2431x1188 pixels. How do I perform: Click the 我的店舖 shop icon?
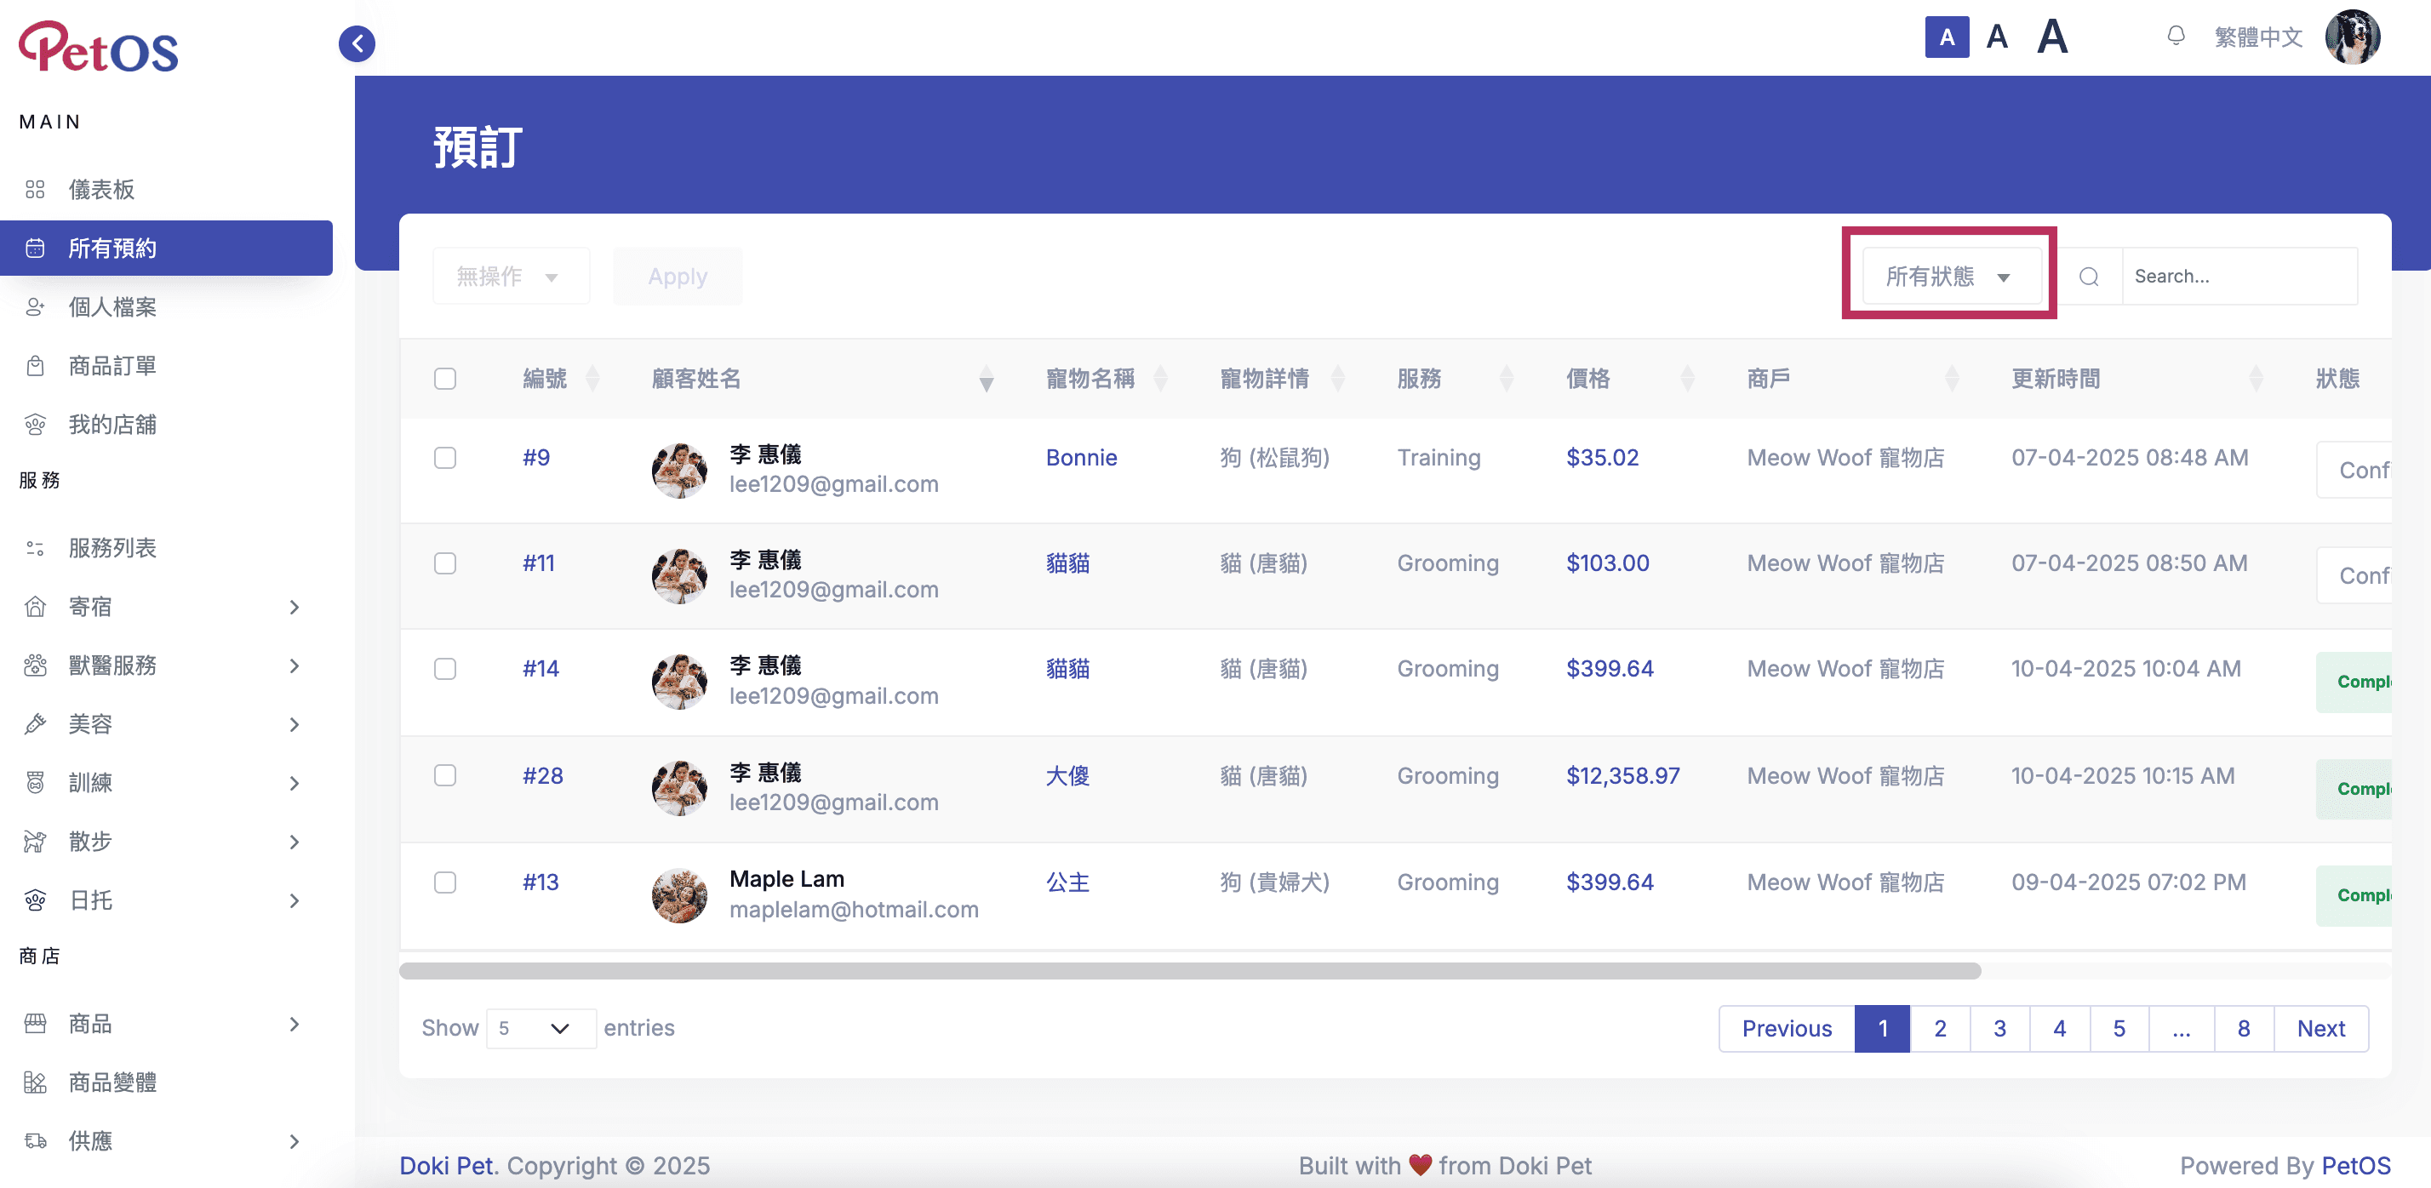[x=35, y=425]
